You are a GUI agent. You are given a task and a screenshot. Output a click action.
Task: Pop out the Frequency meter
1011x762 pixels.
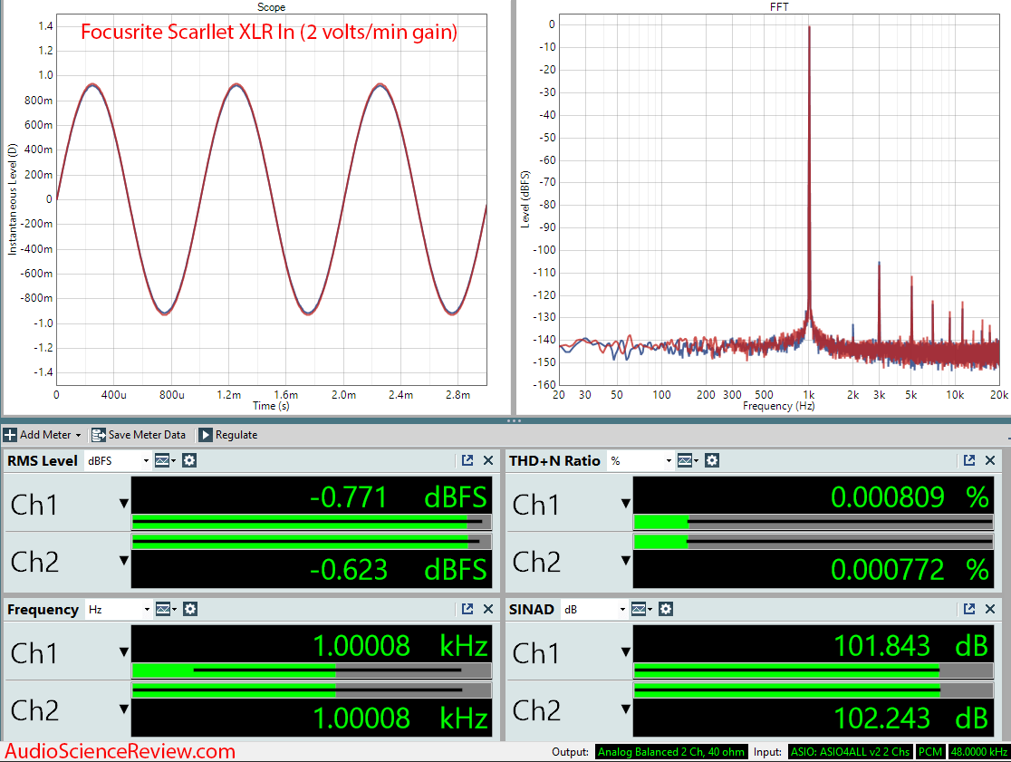[467, 609]
